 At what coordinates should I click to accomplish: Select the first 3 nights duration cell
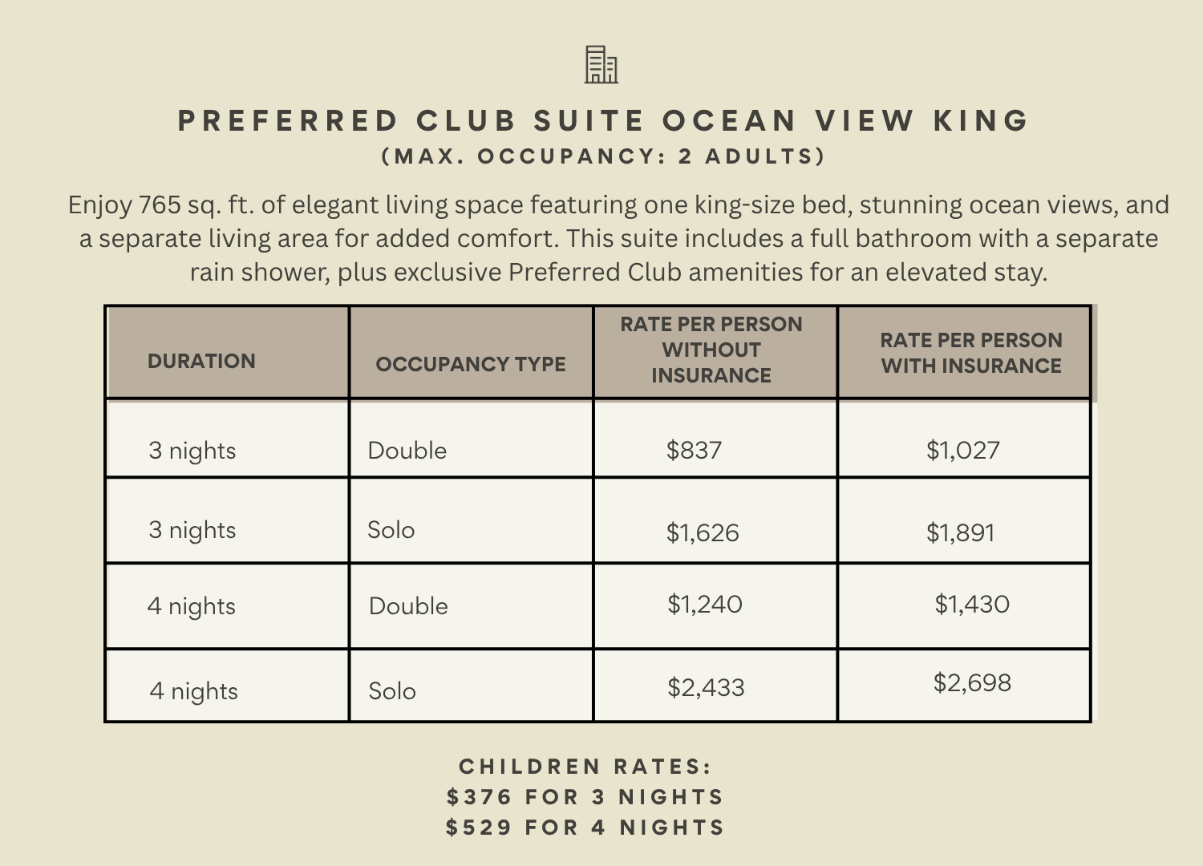pos(192,451)
